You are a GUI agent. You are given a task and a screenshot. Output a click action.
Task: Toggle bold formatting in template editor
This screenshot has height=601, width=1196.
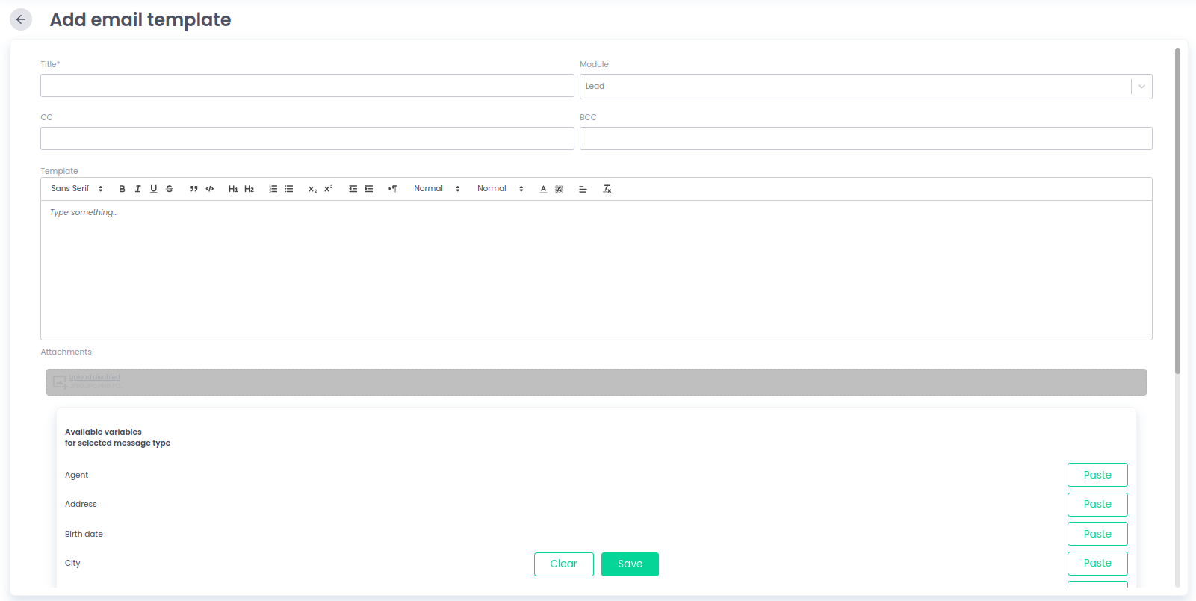[x=122, y=189]
